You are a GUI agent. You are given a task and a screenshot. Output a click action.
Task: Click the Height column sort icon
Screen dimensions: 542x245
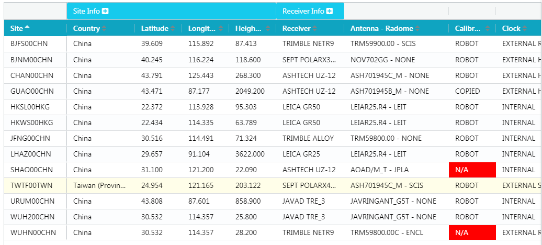coord(268,28)
